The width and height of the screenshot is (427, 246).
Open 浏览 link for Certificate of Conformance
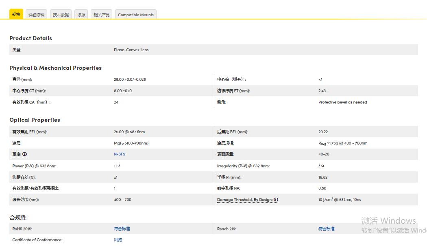[x=118, y=240]
